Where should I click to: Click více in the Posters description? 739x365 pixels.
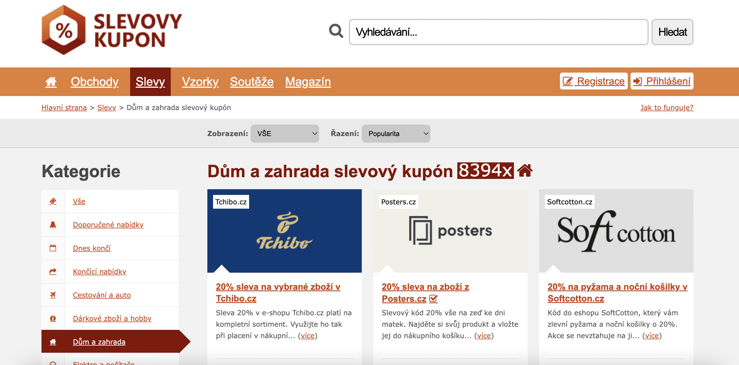tap(484, 336)
